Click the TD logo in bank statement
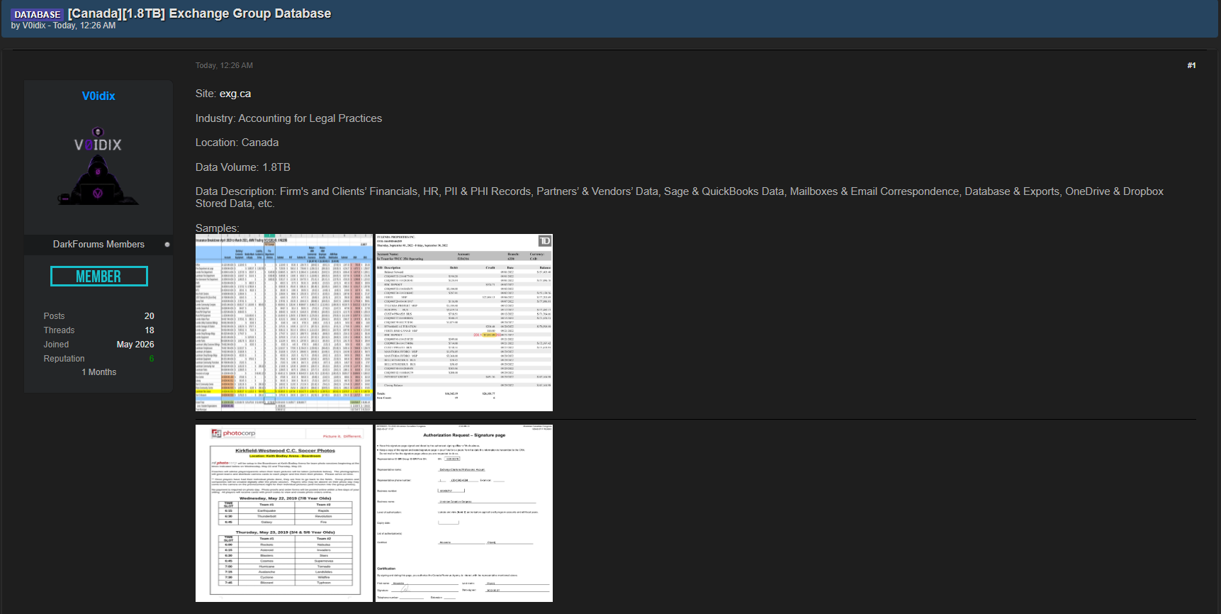 click(544, 241)
